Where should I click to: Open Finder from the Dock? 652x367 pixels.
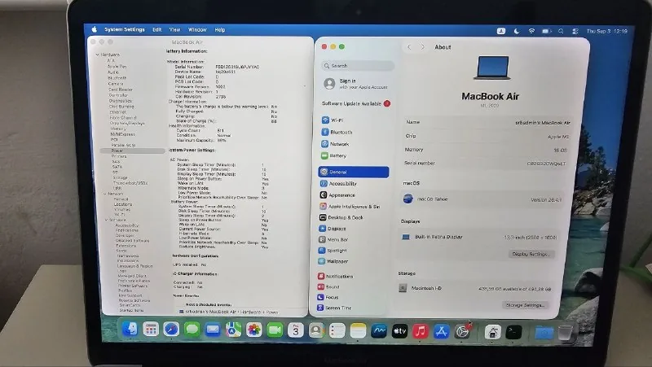pyautogui.click(x=130, y=330)
